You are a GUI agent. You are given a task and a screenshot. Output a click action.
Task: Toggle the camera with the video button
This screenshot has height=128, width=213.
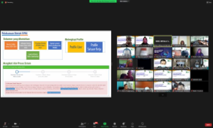click(15, 124)
